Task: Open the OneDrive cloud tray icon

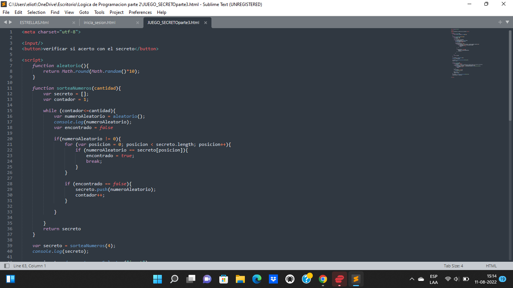Action: click(x=421, y=279)
